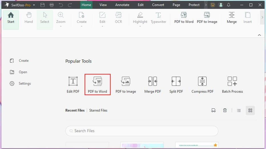Click the SwifDoo bird logo
This screenshot has height=149, width=266.
[x=7, y=5]
